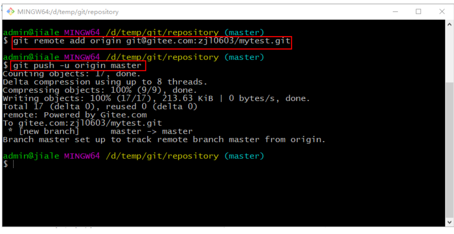Viewport: 454px width, 234px height.
Task: Maximize the MINGW64 terminal window
Action: (418, 11)
